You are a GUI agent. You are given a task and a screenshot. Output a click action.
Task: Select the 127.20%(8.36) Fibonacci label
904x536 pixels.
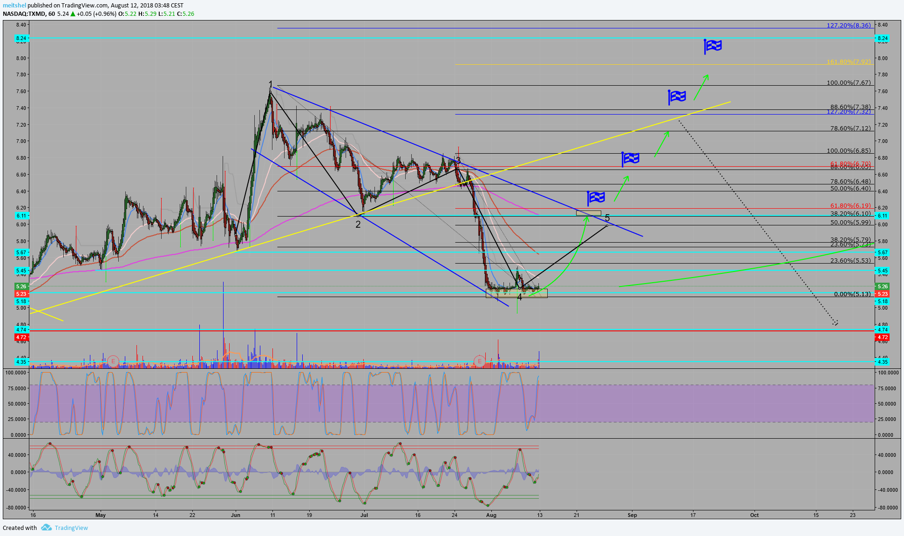849,25
